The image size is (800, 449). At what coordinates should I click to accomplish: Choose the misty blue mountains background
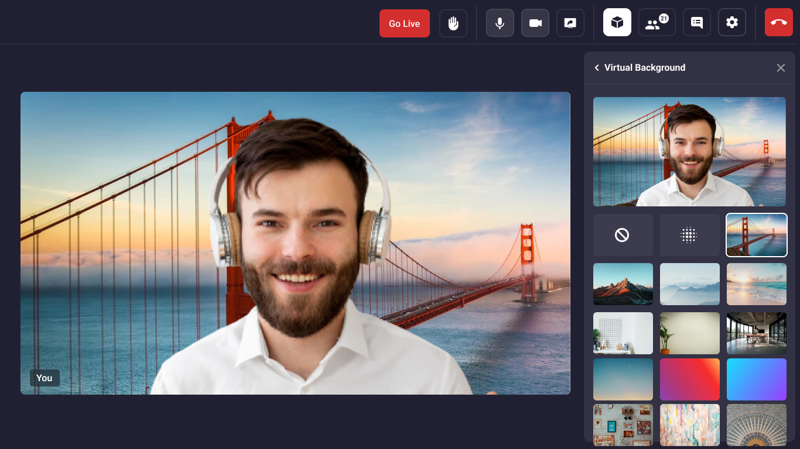coord(690,284)
